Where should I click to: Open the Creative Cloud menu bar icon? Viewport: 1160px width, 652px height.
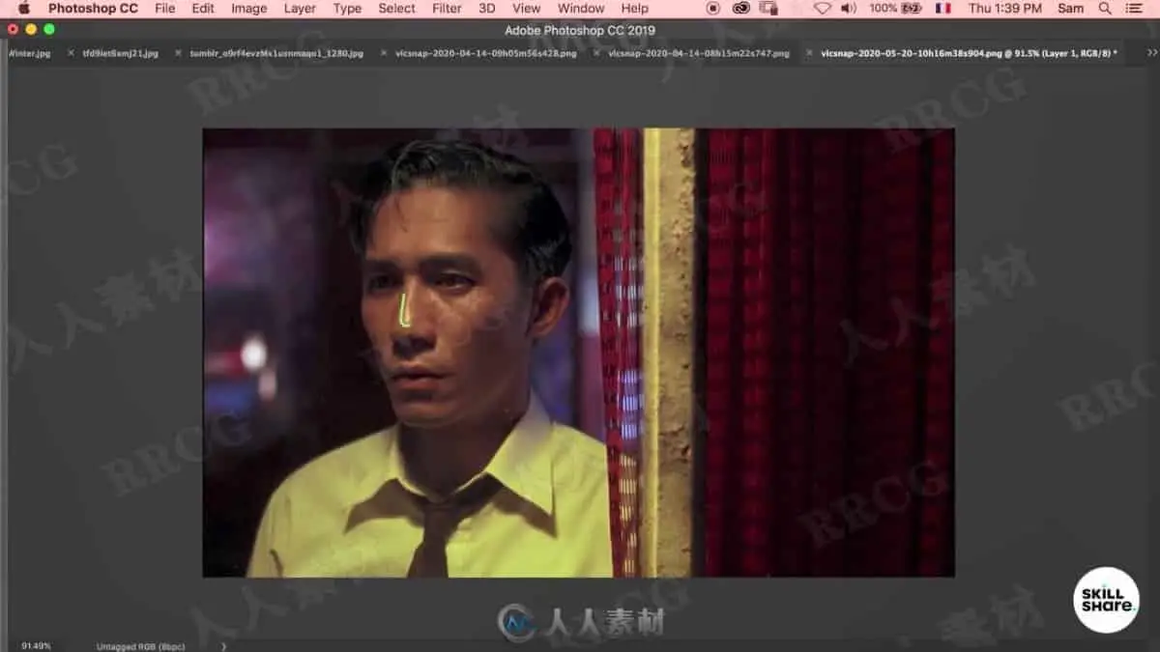click(741, 8)
